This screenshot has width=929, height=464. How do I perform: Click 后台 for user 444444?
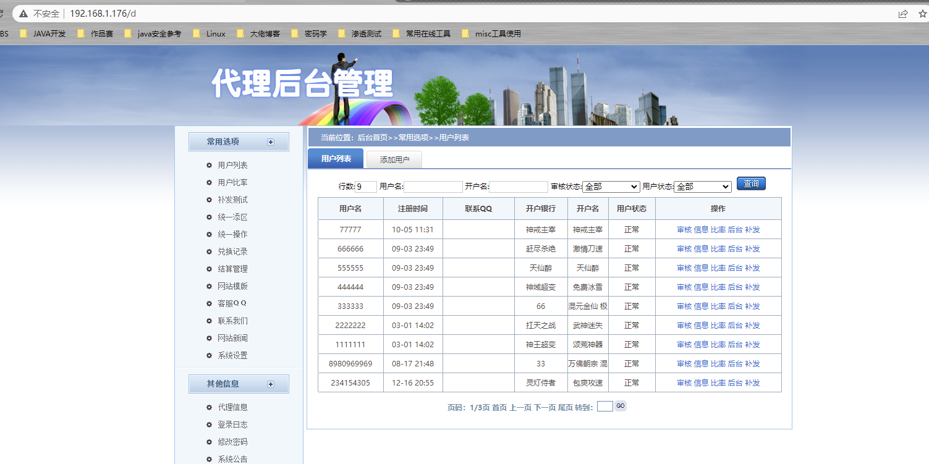pyautogui.click(x=735, y=287)
